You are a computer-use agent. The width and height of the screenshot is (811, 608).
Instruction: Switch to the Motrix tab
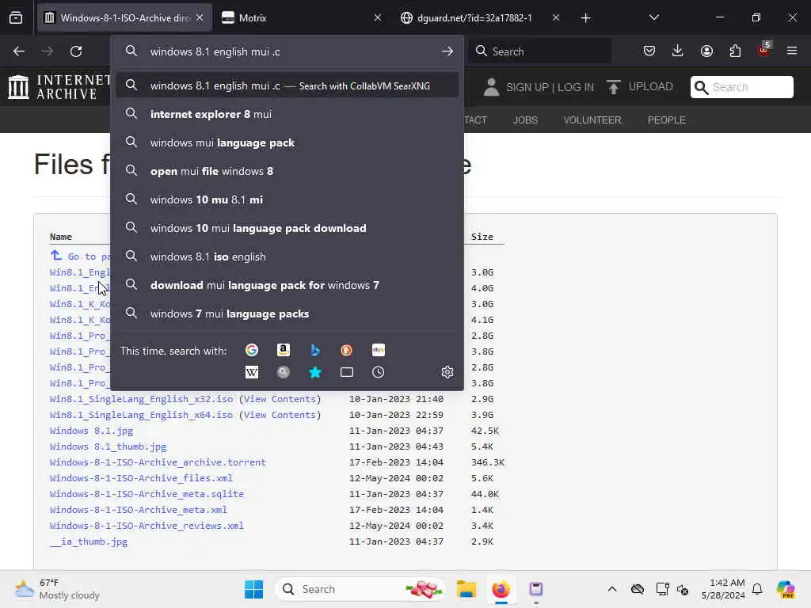[x=302, y=18]
